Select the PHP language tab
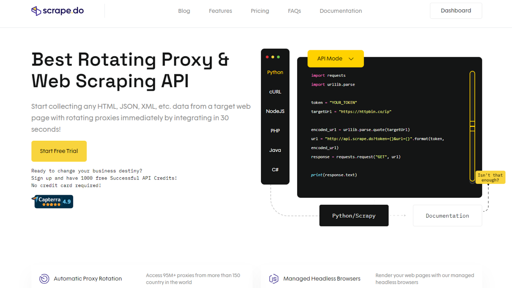The width and height of the screenshot is (512, 288). click(x=275, y=131)
